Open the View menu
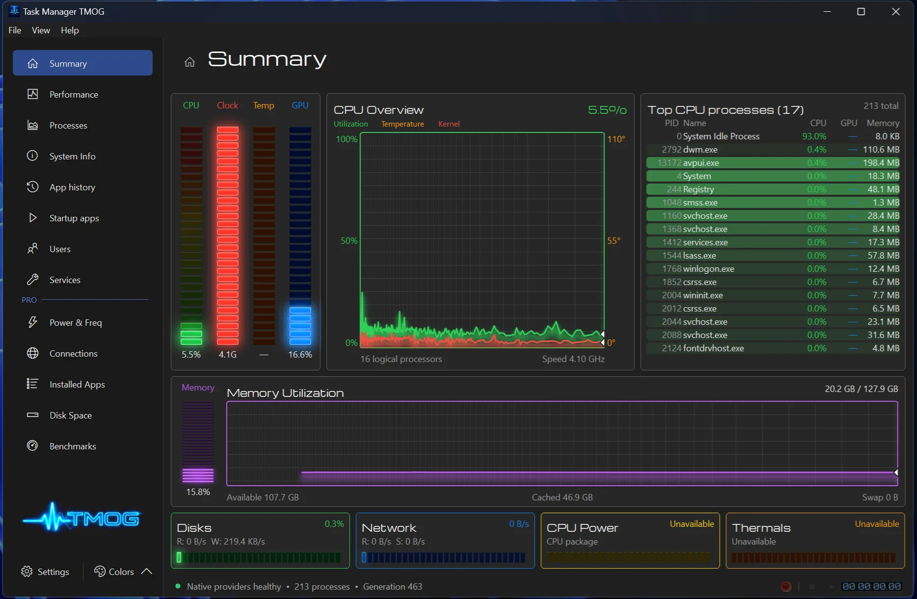917x599 pixels. click(x=41, y=30)
